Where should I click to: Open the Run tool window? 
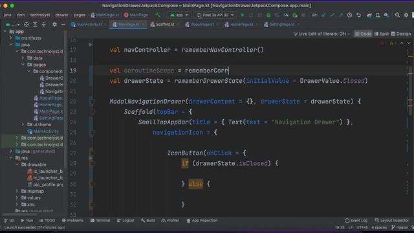click(27, 220)
